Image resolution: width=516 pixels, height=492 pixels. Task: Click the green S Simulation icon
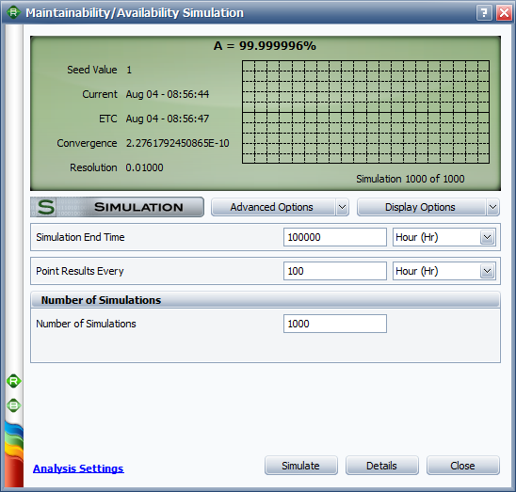tap(46, 207)
